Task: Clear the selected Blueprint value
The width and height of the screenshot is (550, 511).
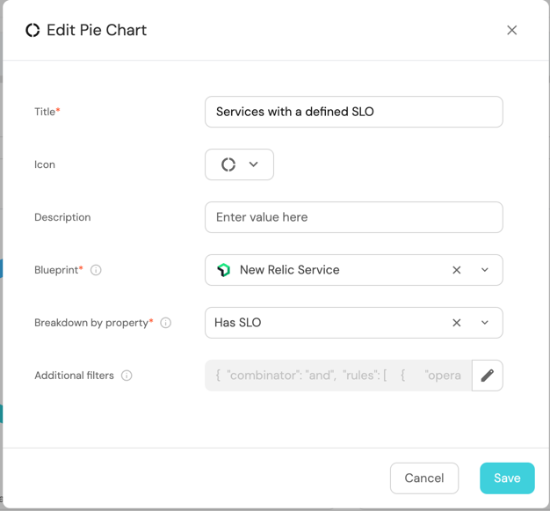Action: (x=457, y=270)
